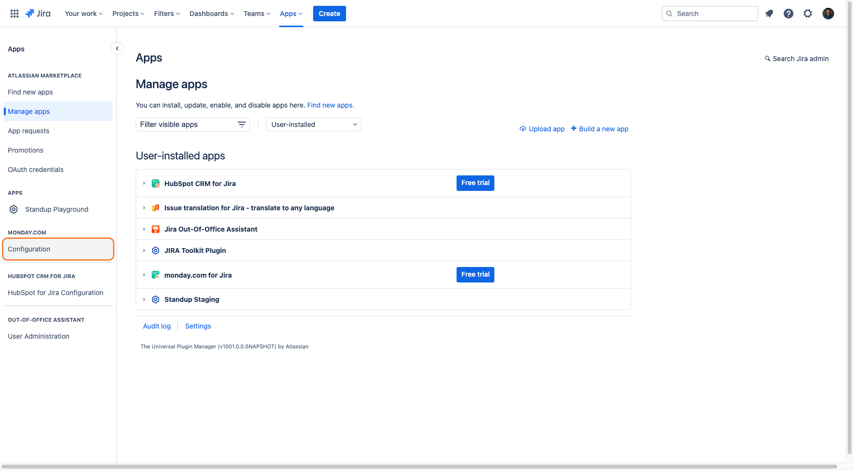This screenshot has width=853, height=470.
Task: Focus the top Search field
Action: coord(710,14)
